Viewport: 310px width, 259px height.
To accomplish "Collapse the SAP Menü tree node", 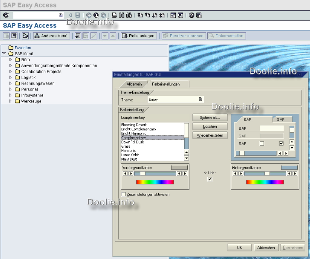I will pos(4,54).
